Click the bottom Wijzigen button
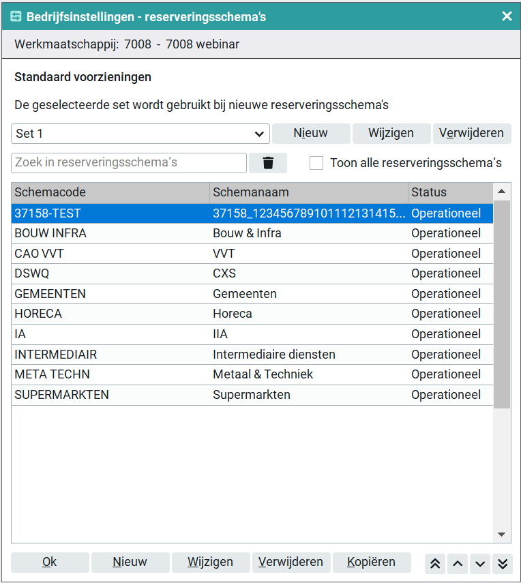Image resolution: width=521 pixels, height=583 pixels. 211,563
